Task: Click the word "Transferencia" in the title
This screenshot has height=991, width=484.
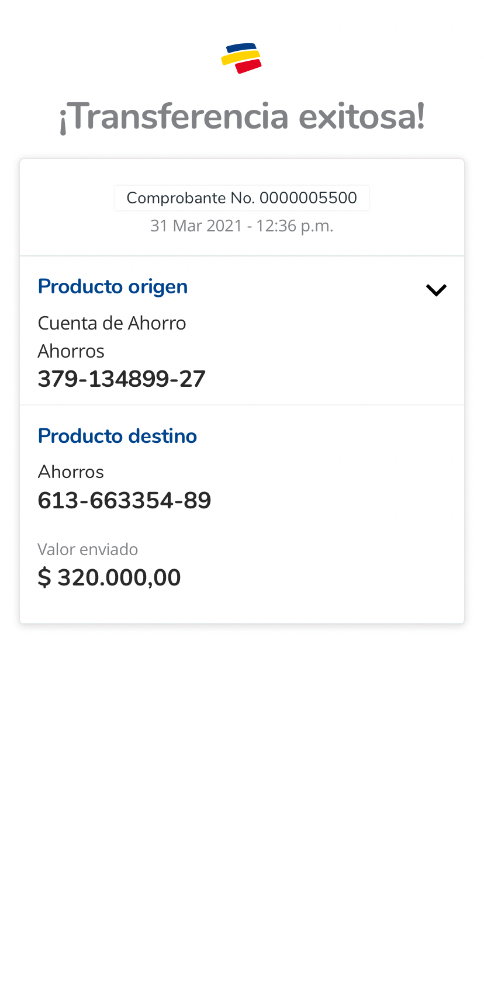Action: pyautogui.click(x=181, y=116)
